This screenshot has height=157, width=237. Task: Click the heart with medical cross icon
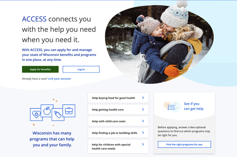pyautogui.click(x=37, y=114)
